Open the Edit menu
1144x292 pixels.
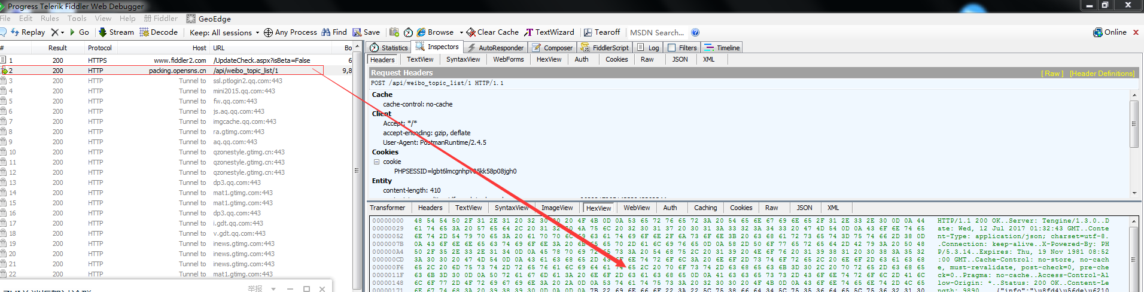(x=26, y=19)
